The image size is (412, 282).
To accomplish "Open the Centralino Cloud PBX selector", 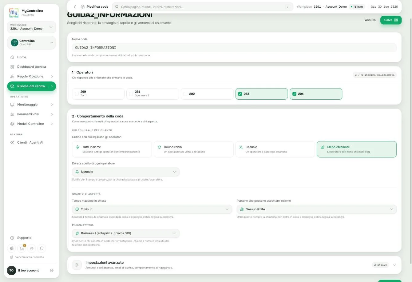I will [x=31, y=42].
